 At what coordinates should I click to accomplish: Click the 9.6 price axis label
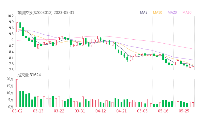11,28
